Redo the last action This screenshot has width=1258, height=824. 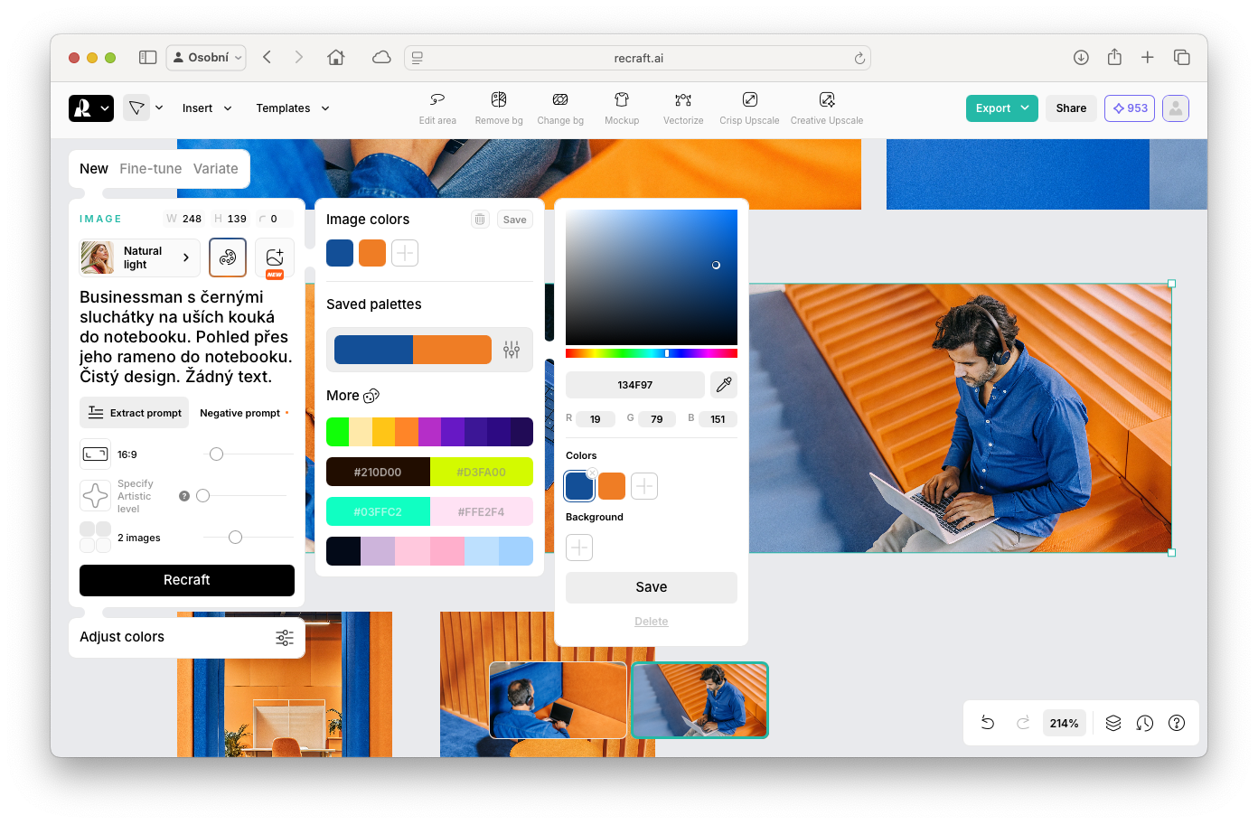pos(1023,723)
